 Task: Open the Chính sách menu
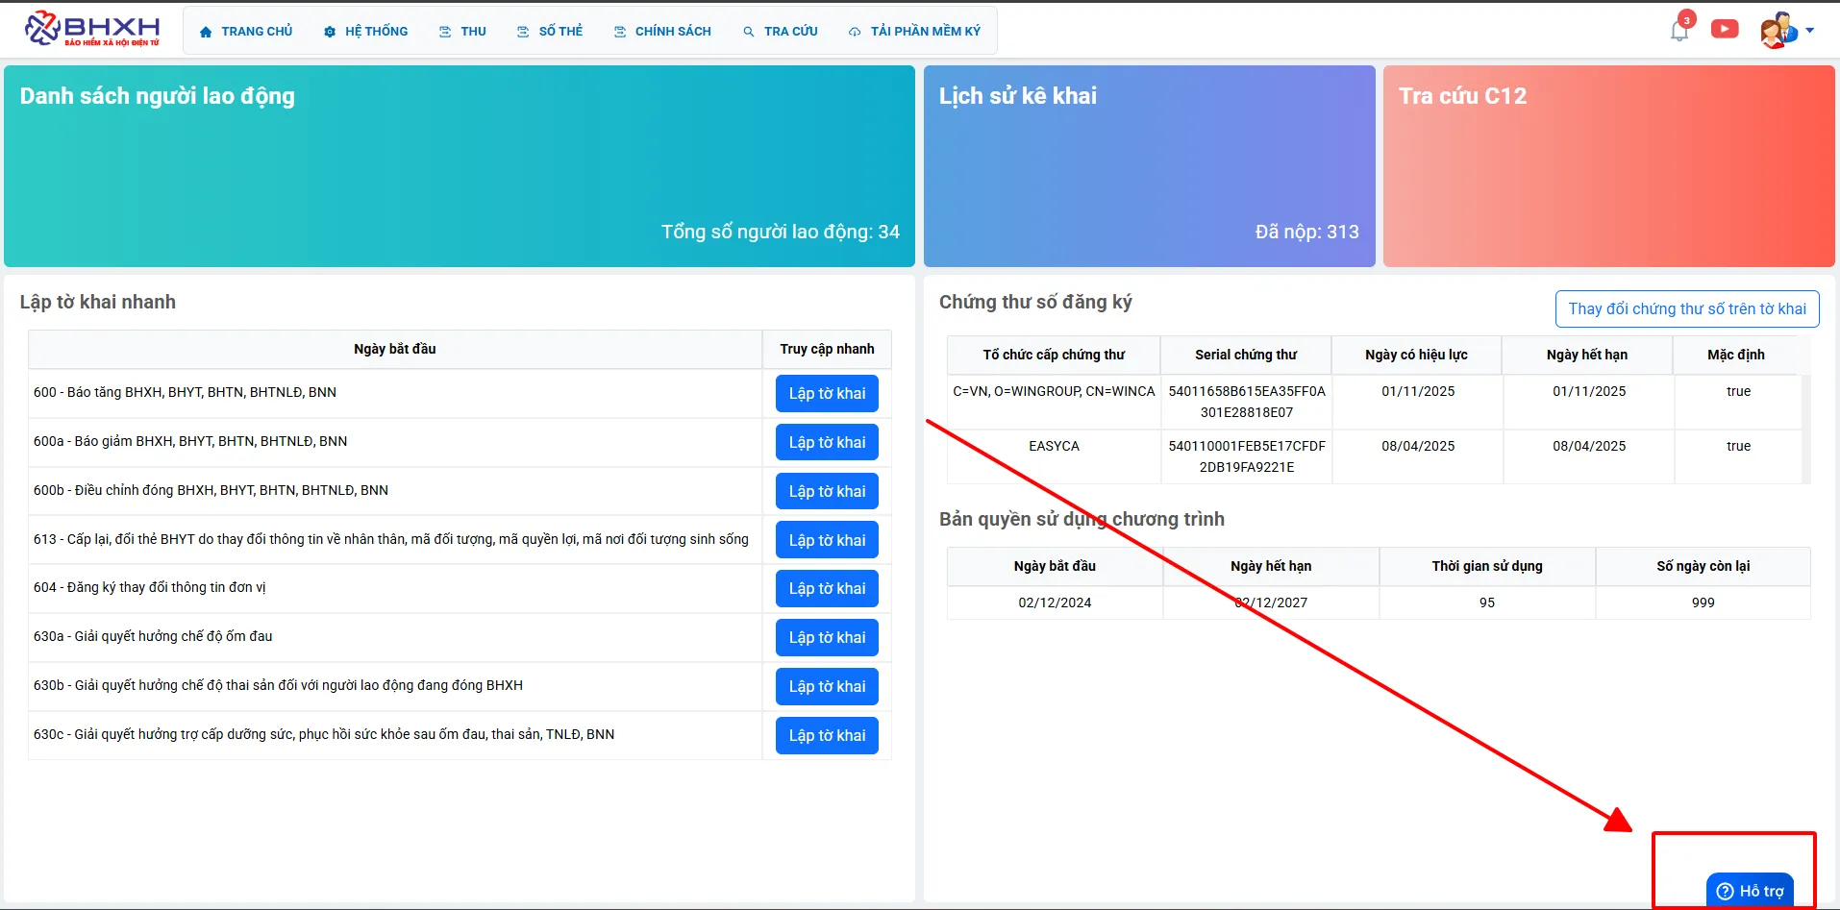(662, 32)
